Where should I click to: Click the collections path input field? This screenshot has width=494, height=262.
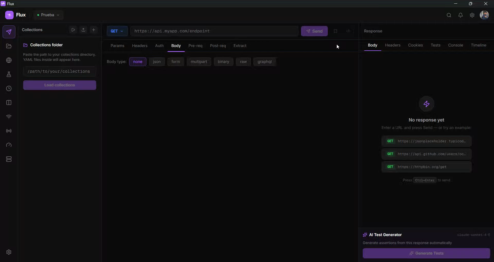(x=60, y=71)
